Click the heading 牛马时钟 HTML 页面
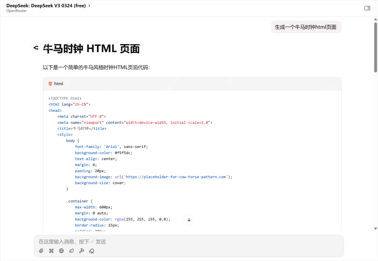 (91, 48)
